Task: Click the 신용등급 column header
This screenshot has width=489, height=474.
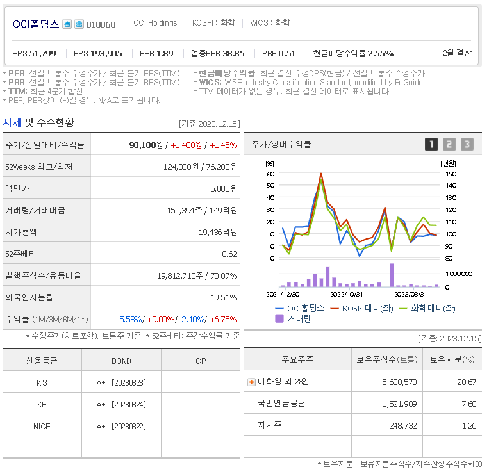Action: (42, 361)
